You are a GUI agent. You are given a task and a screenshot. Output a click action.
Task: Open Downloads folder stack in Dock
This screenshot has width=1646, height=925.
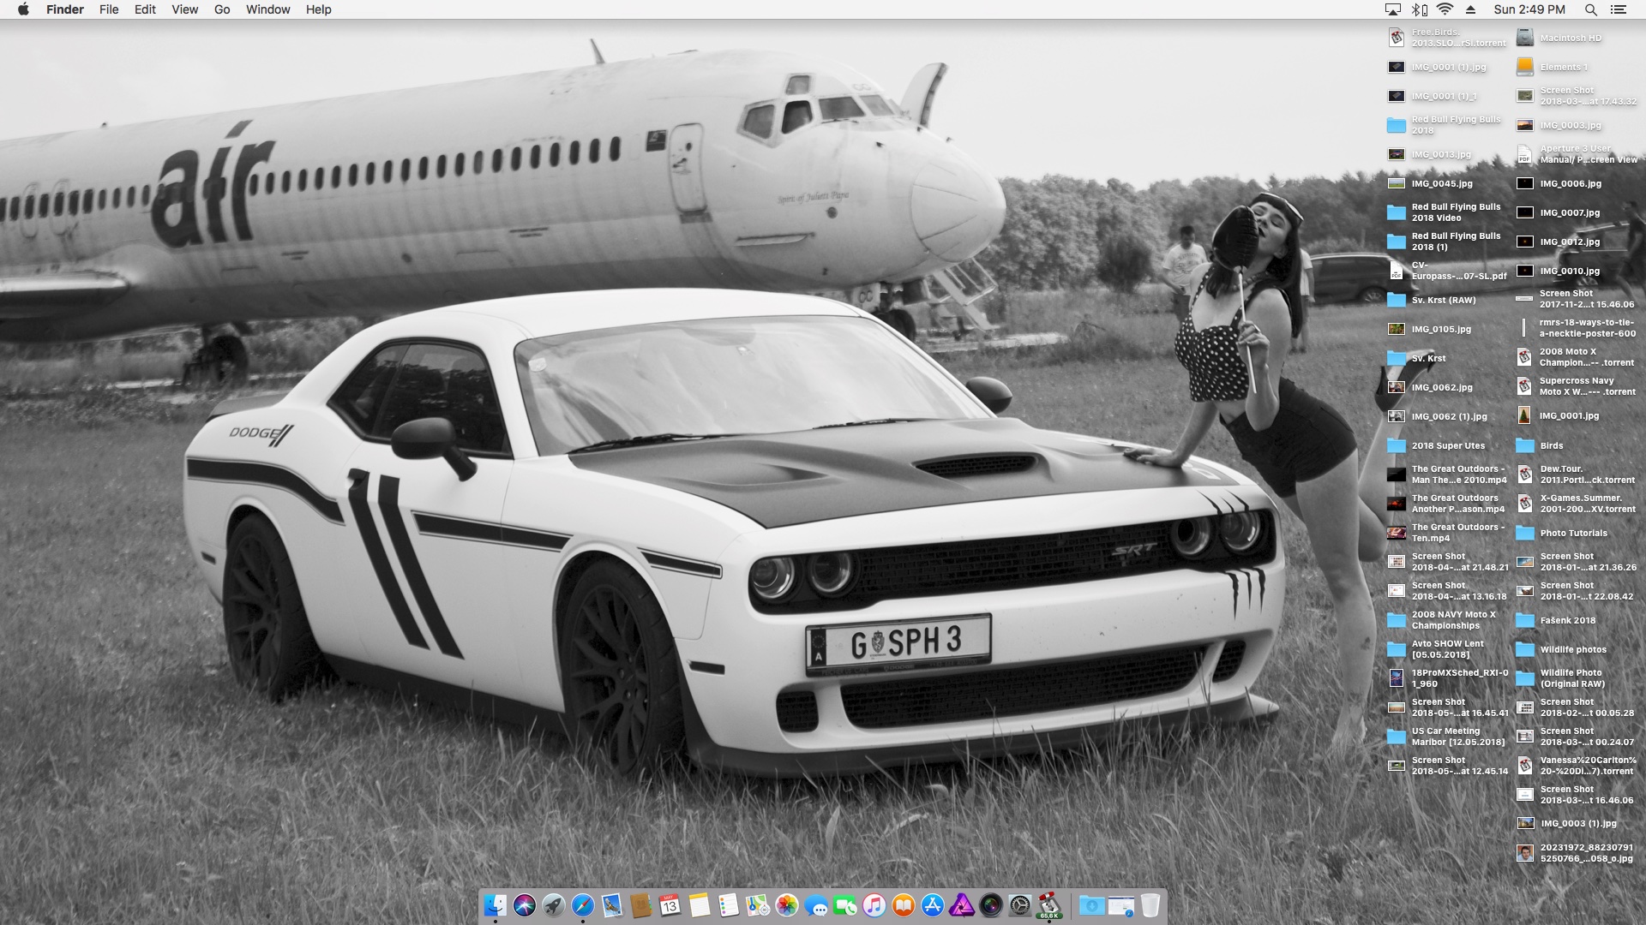pyautogui.click(x=1091, y=905)
